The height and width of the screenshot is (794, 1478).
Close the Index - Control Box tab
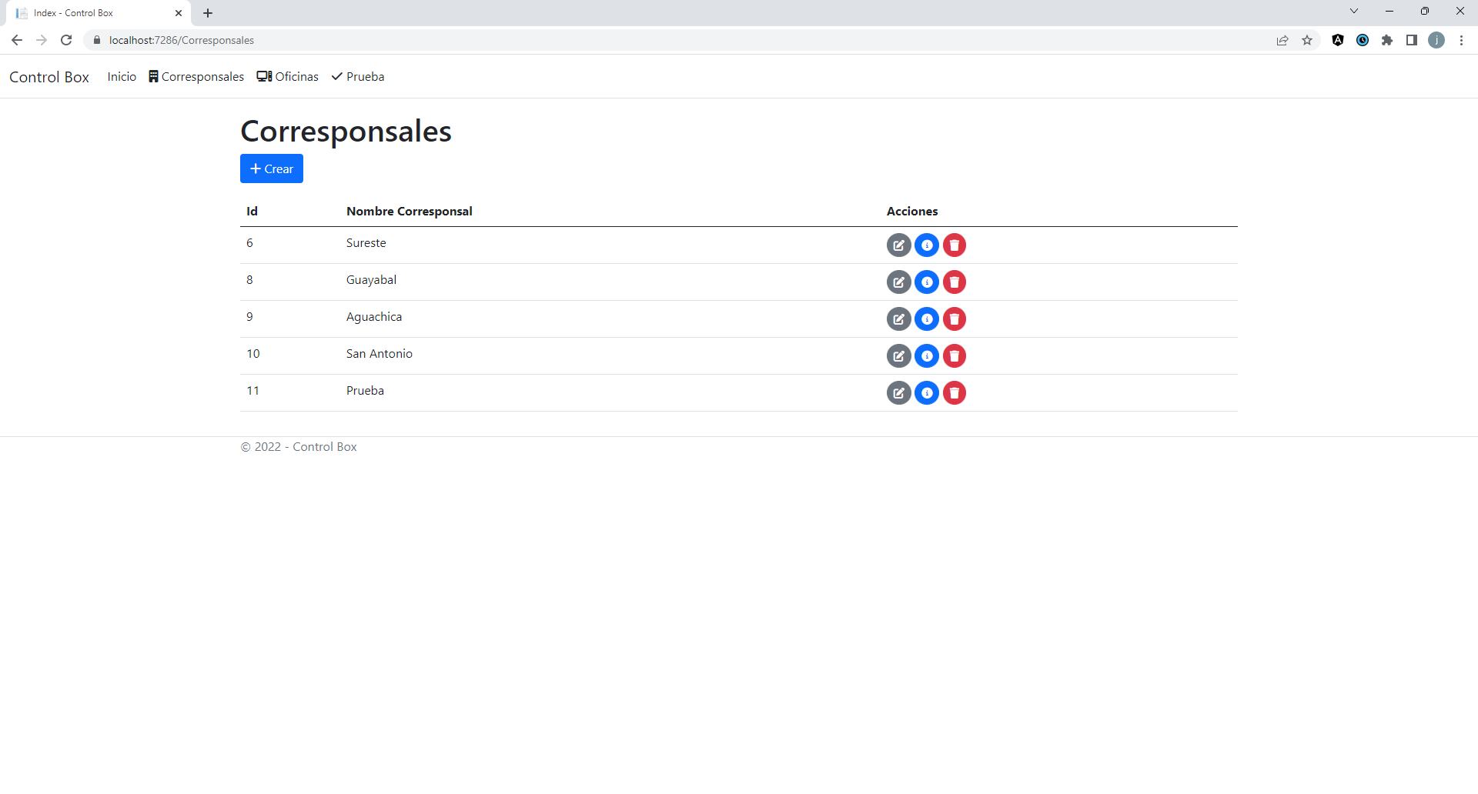click(179, 13)
